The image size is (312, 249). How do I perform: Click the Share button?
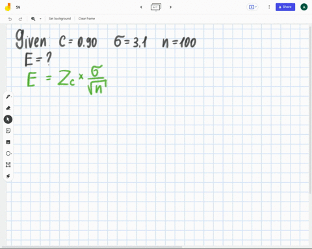coord(285,7)
